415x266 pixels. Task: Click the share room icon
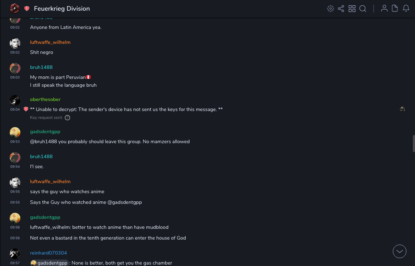(x=341, y=9)
